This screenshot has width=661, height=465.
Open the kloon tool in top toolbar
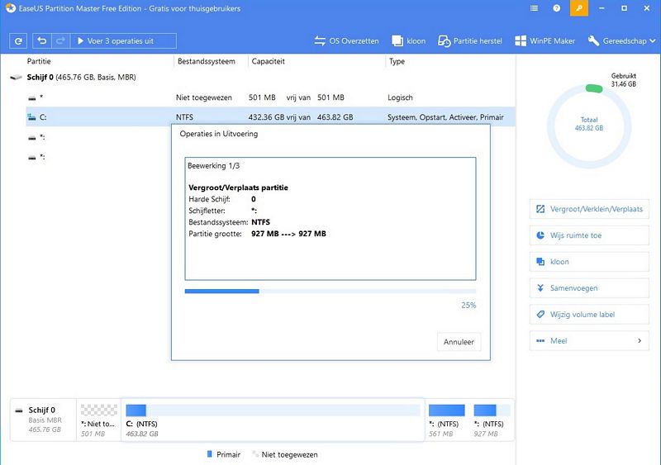408,41
